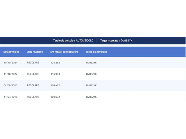Screen dimensions: 186x139
Task: Click REGOLARE in the 04/09/2020 row
Action: click(33, 85)
